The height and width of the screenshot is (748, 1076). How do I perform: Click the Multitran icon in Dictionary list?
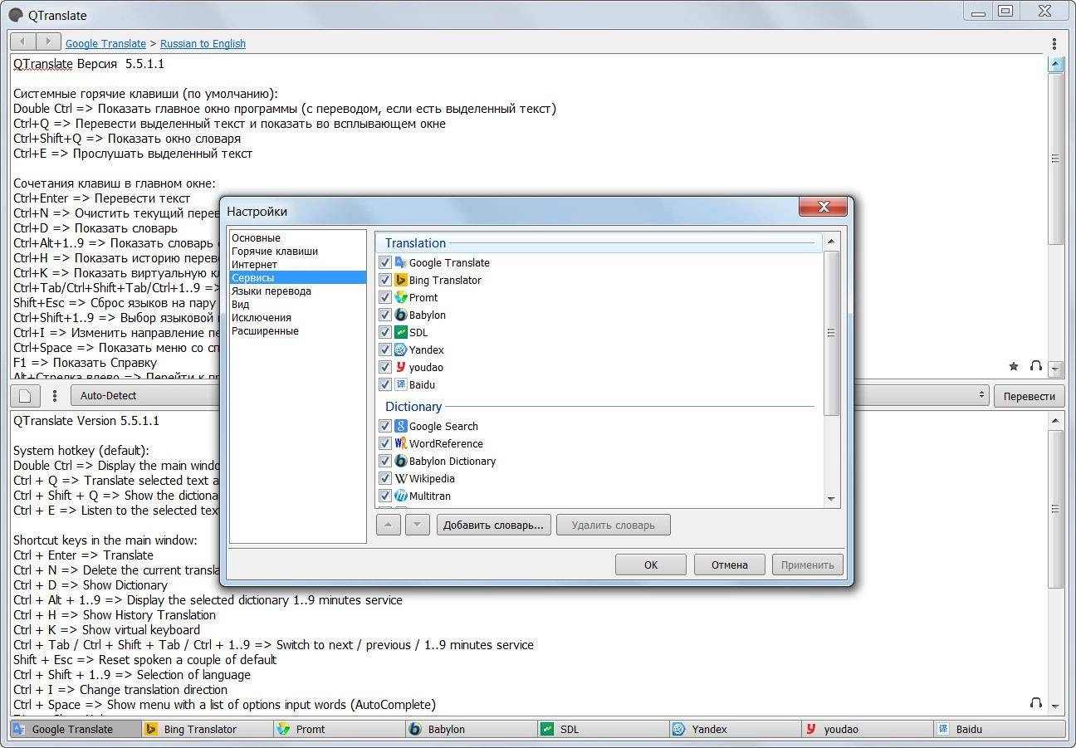coord(400,496)
